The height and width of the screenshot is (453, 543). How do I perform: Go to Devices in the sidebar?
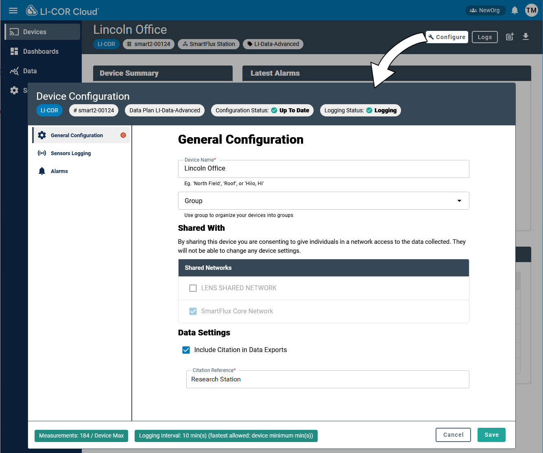point(42,32)
